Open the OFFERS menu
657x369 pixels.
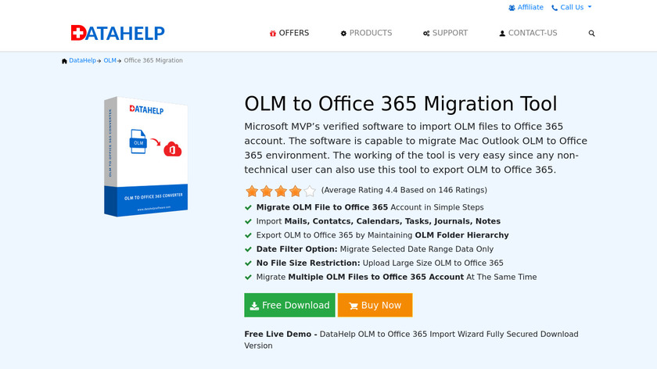pos(289,33)
